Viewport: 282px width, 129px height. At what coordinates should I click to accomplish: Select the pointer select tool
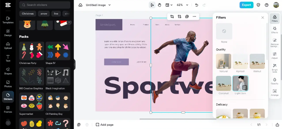(152, 5)
